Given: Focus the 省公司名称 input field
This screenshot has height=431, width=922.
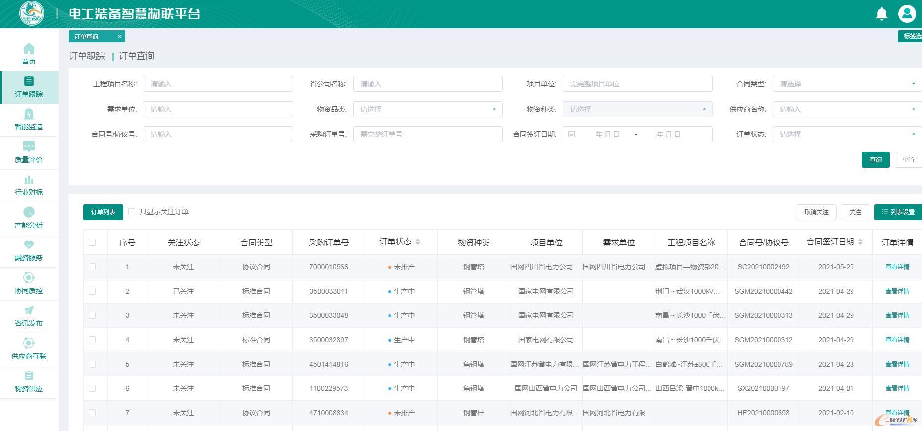Looking at the screenshot, I should click(427, 84).
